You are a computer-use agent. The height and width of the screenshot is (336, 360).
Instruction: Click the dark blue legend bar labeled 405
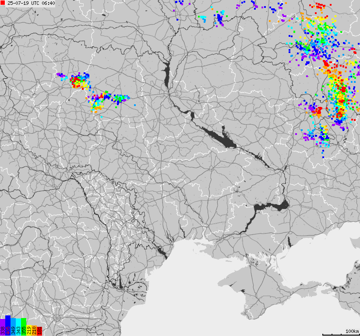[x=8, y=325]
